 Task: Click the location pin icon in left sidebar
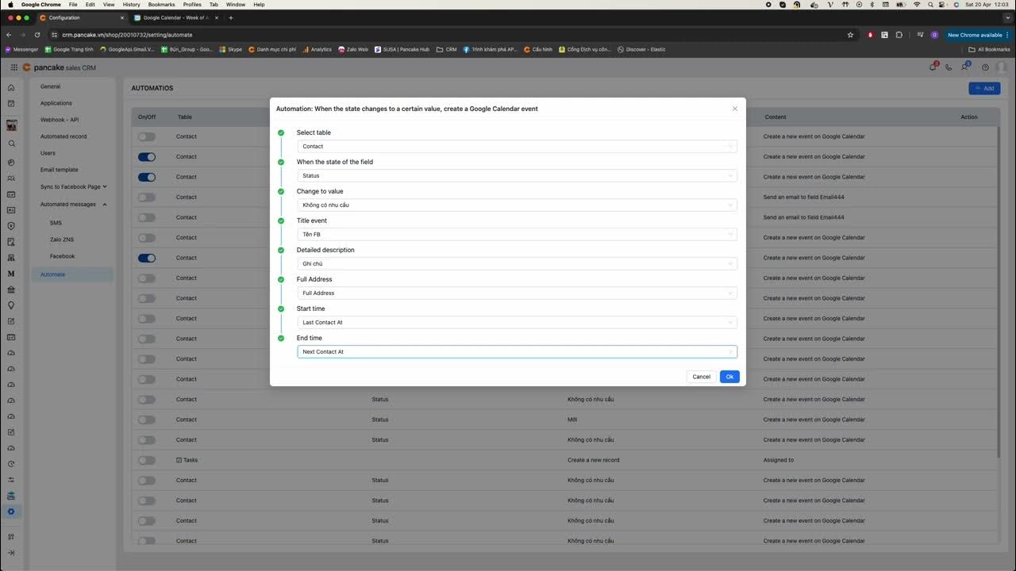[11, 305]
